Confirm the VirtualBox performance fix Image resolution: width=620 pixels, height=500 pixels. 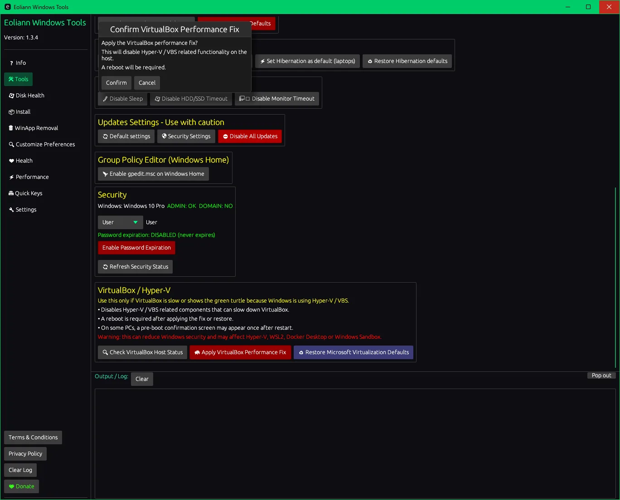pos(116,83)
